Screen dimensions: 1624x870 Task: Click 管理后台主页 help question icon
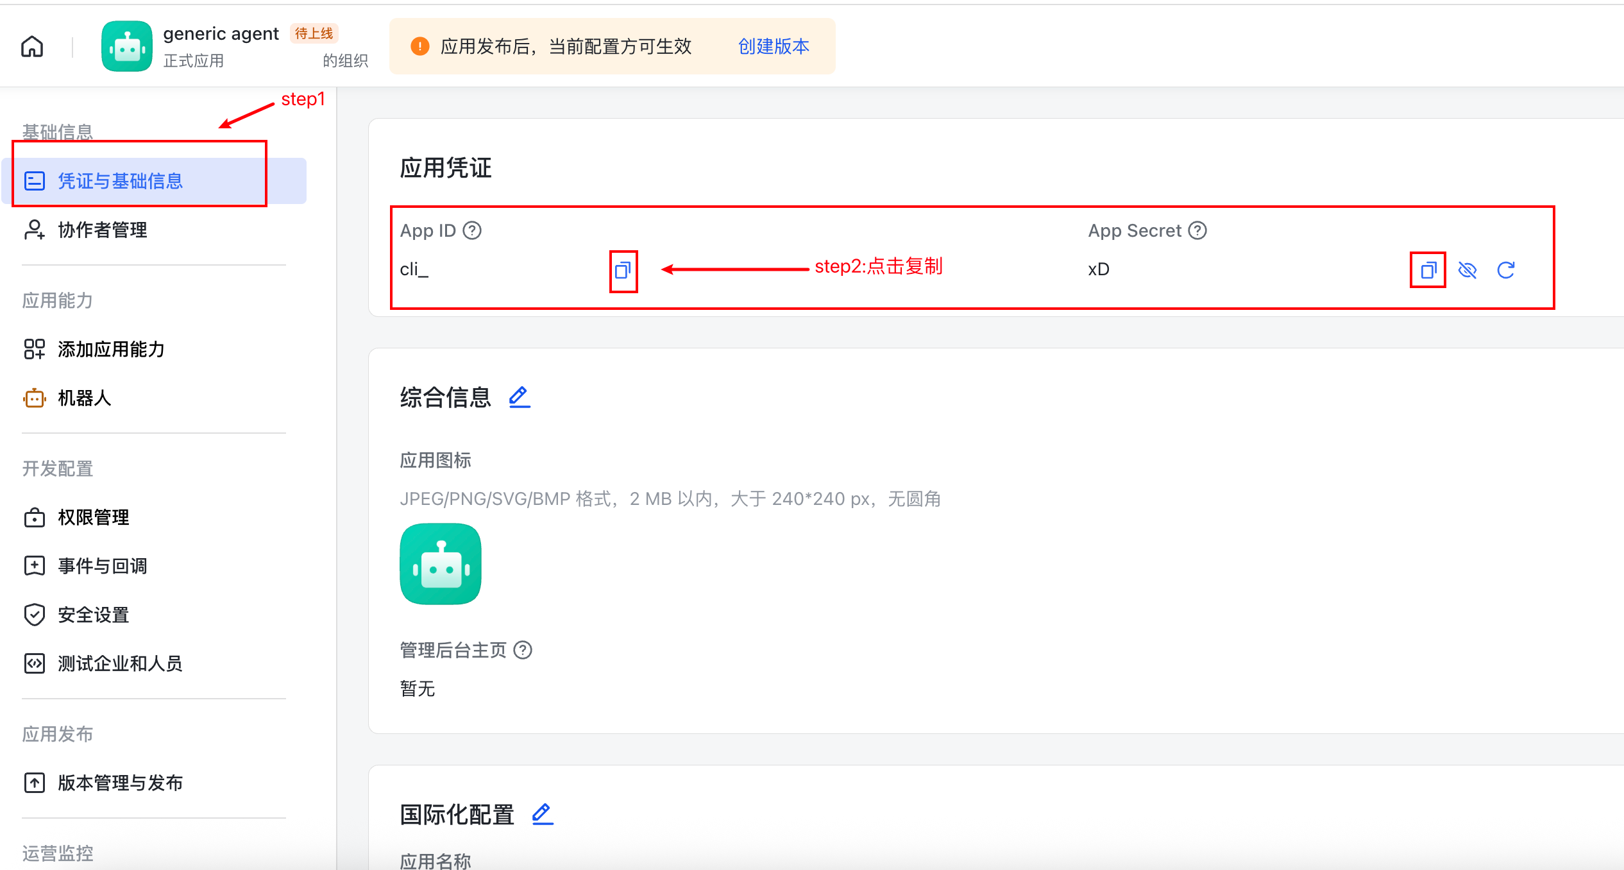[523, 650]
